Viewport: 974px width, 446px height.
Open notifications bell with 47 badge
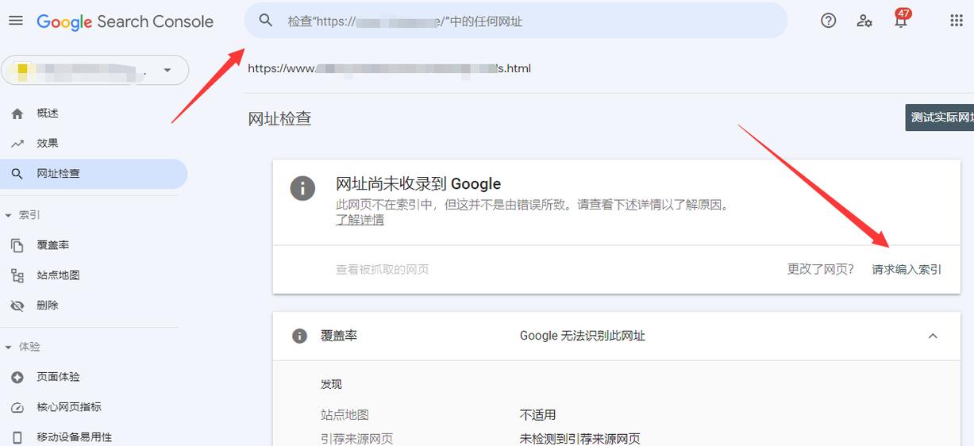pyautogui.click(x=901, y=19)
